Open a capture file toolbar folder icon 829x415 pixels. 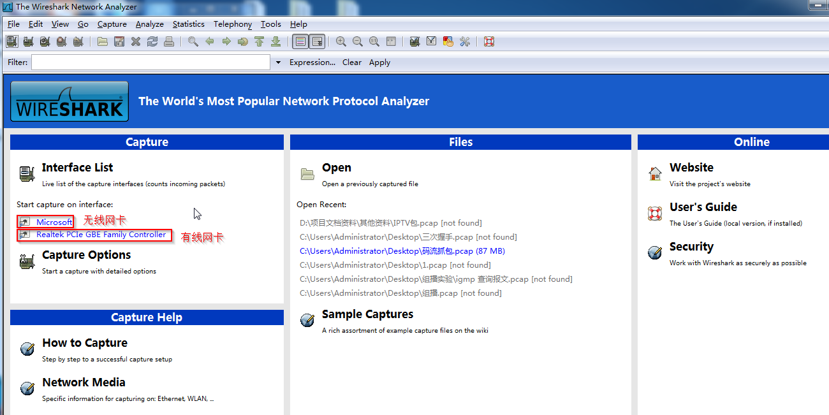point(103,41)
